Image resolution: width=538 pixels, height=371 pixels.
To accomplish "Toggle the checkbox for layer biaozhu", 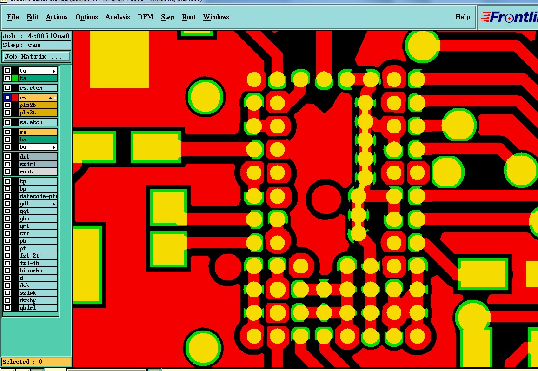I will pos(7,271).
